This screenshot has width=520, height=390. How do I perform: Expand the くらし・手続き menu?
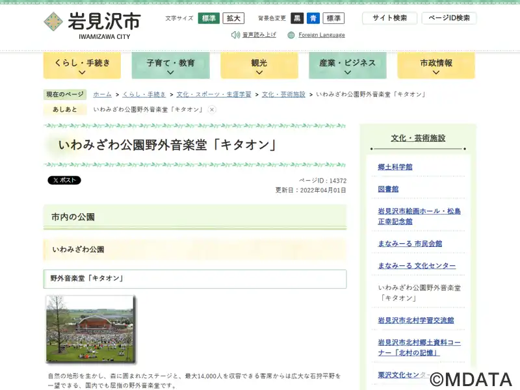(x=82, y=66)
